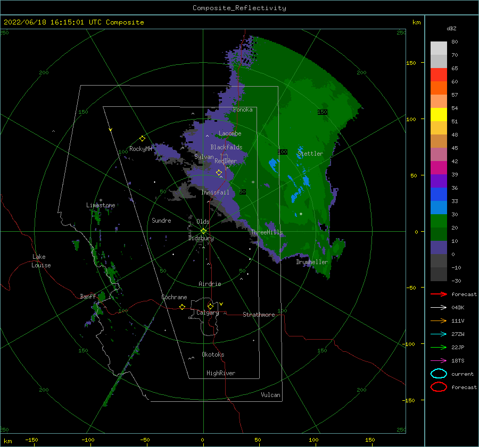Click the green echo patch beside Banff
Image resolution: width=479 pixels, height=447 pixels.
coord(102,296)
